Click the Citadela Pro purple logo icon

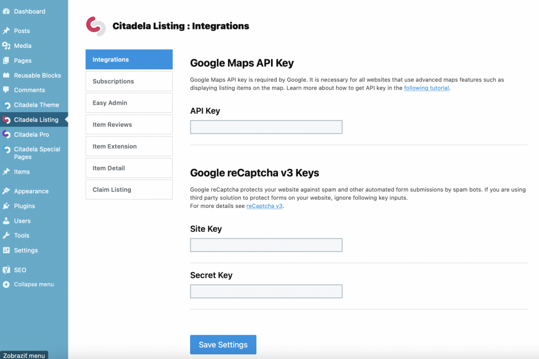(6, 134)
